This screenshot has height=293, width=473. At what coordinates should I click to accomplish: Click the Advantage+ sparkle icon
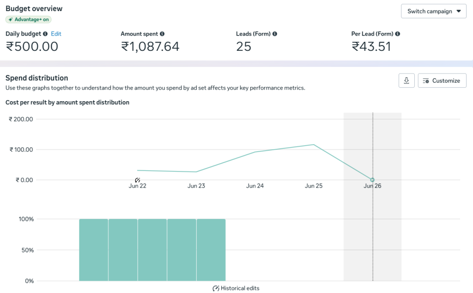pos(11,19)
